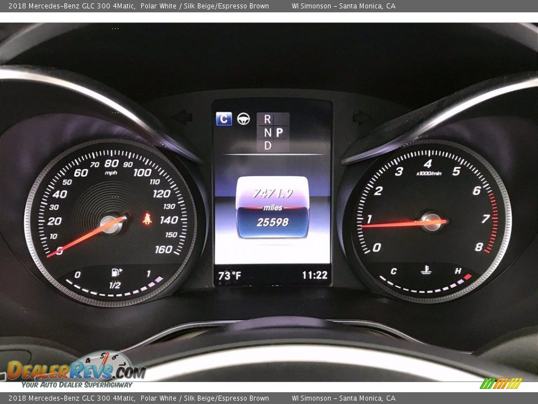Click the 80 mark on speedometer
538x404 pixels.
(112, 163)
